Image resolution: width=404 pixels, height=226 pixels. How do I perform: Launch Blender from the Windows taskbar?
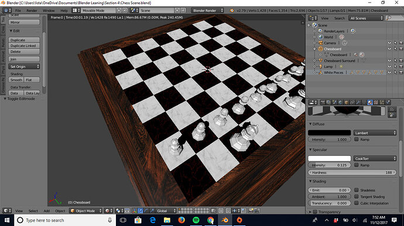[x=225, y=220]
